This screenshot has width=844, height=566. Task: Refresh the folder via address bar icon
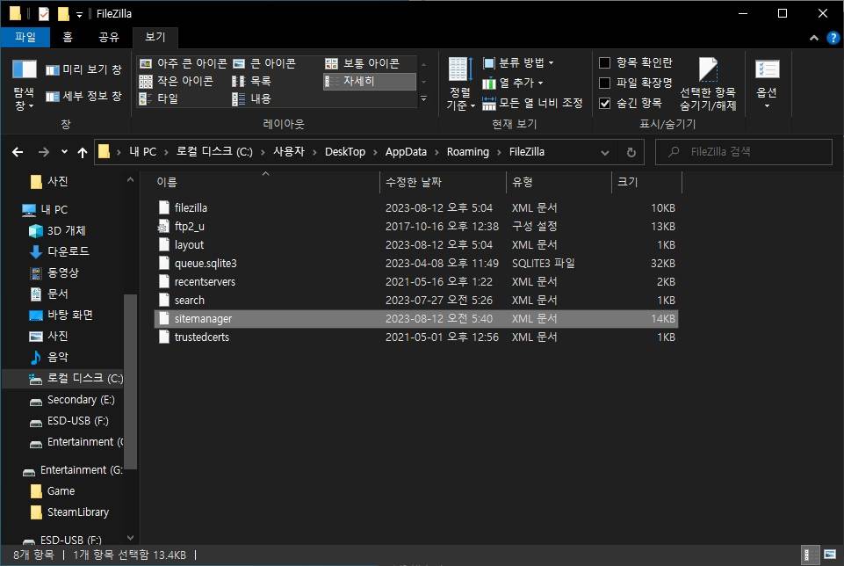631,152
